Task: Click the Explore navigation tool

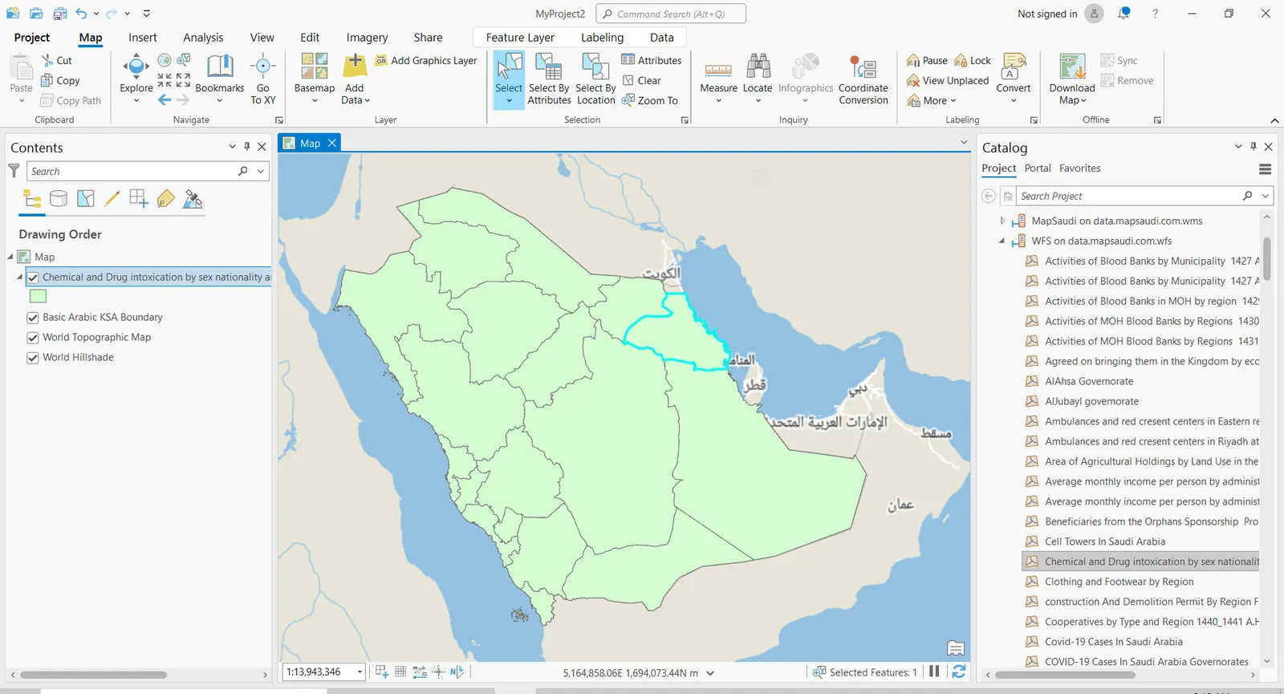Action: coord(136,71)
